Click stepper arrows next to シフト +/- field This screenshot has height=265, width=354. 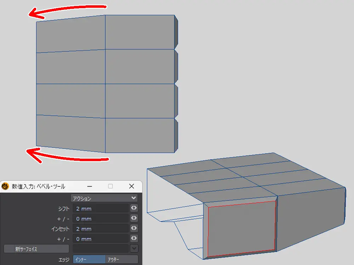point(134,218)
